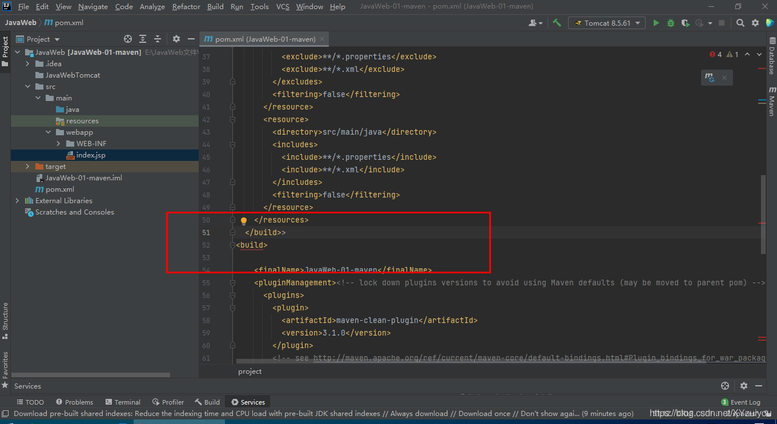The height and width of the screenshot is (424, 777).
Task: Expand the target folder
Action: coord(27,167)
